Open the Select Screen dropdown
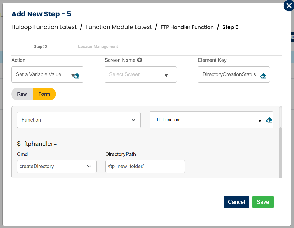 pyautogui.click(x=141, y=74)
